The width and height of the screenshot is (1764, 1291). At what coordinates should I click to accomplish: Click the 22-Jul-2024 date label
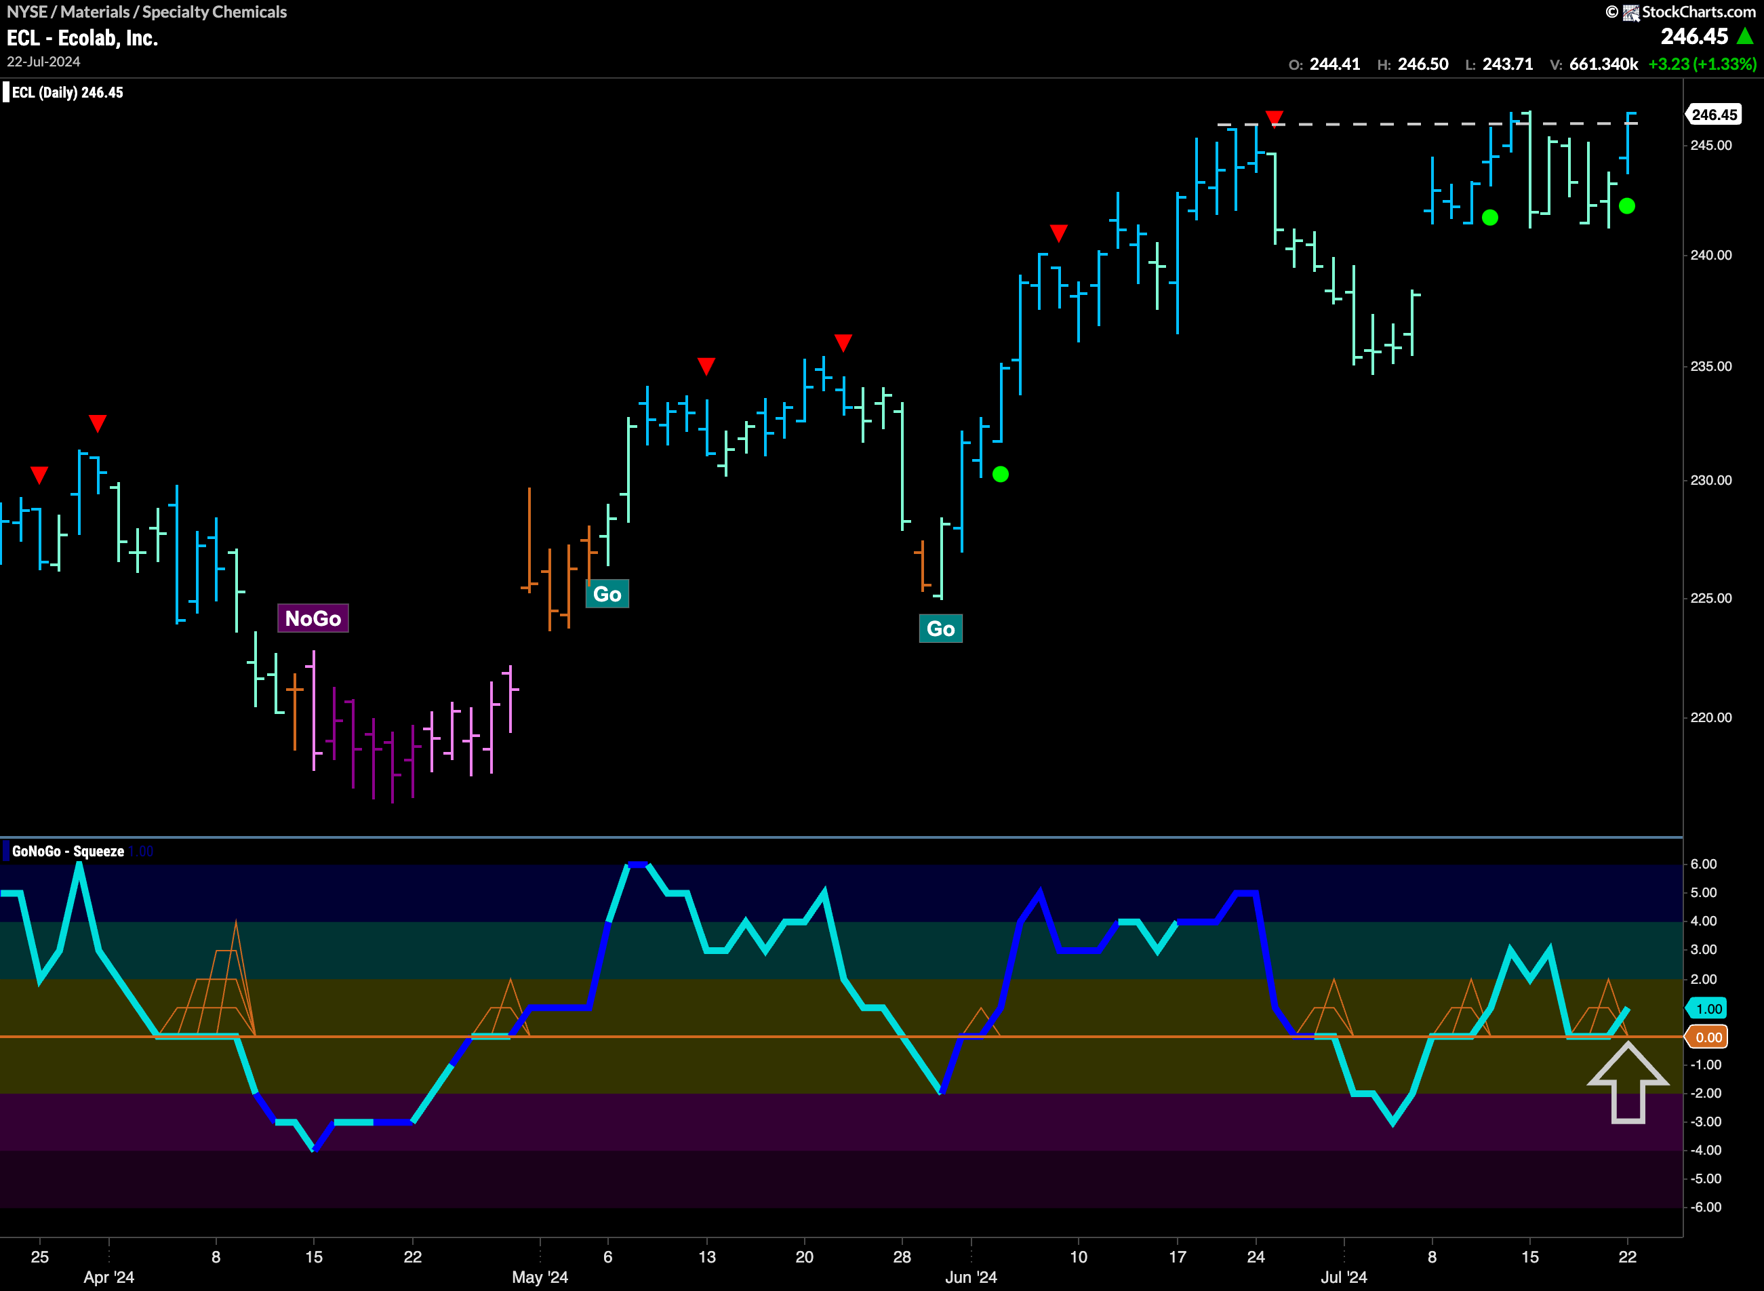tap(44, 61)
